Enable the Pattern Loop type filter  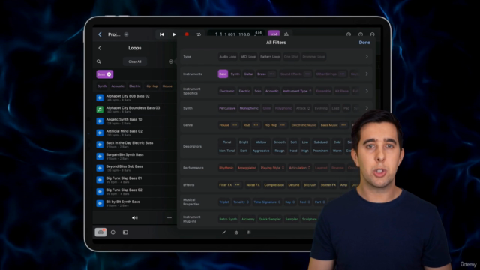tap(270, 57)
